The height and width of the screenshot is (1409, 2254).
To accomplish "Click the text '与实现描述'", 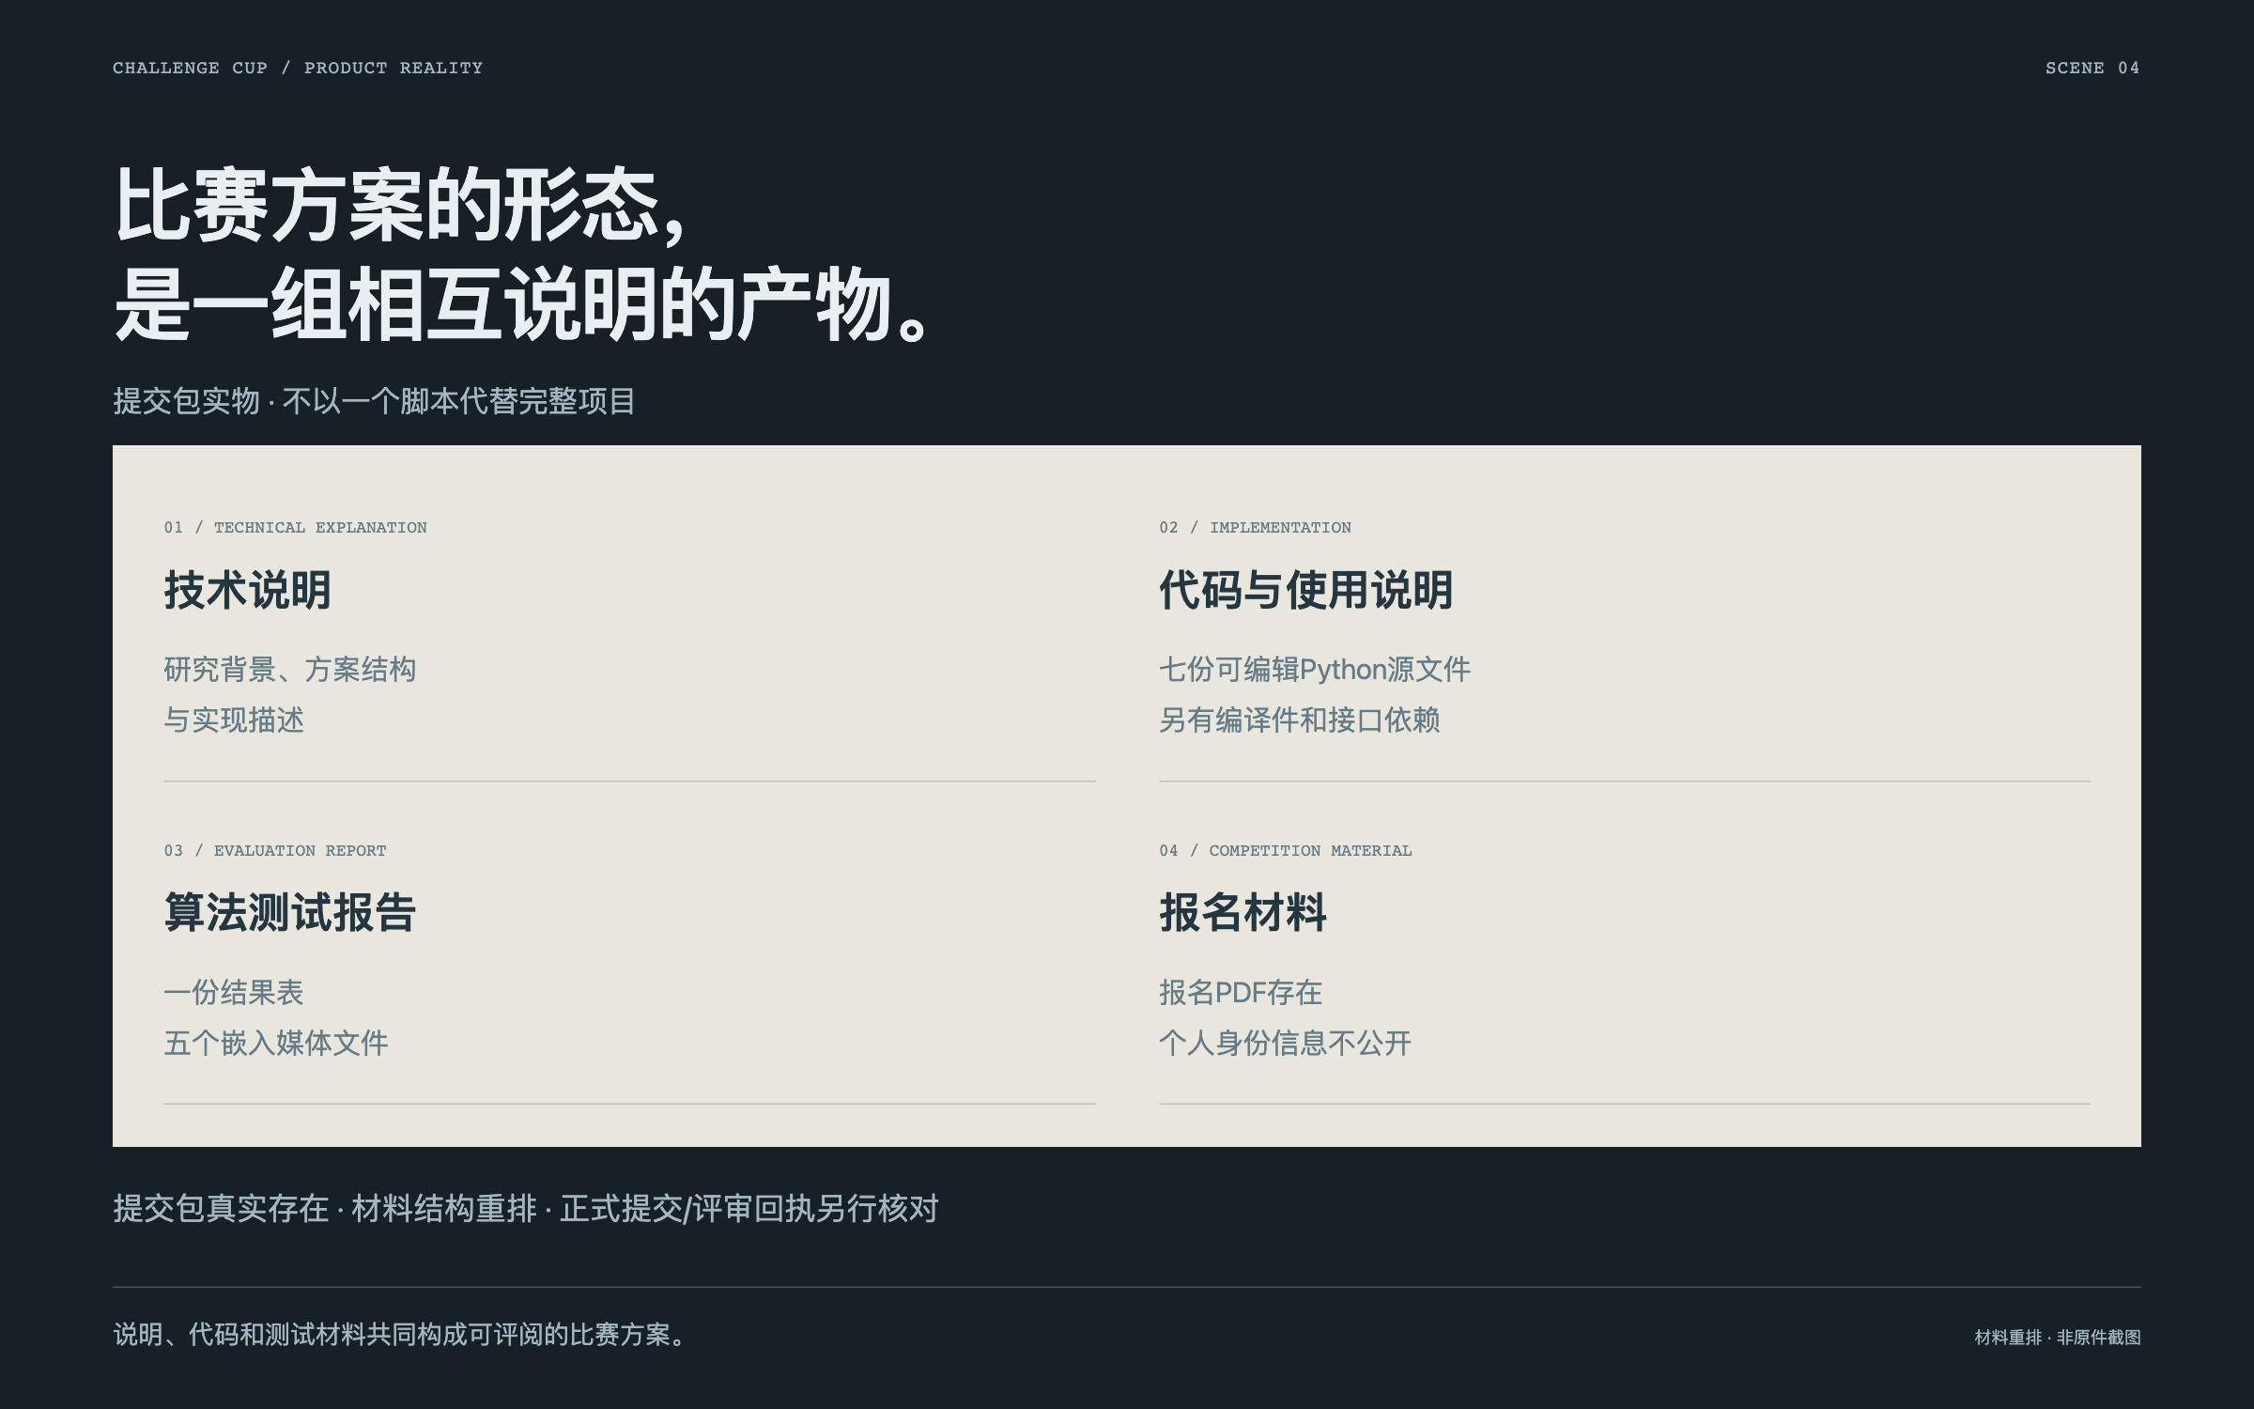I will 234,720.
